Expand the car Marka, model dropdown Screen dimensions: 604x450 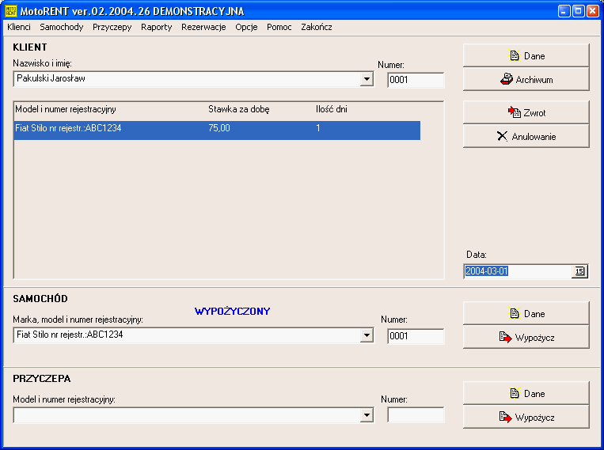[x=367, y=335]
